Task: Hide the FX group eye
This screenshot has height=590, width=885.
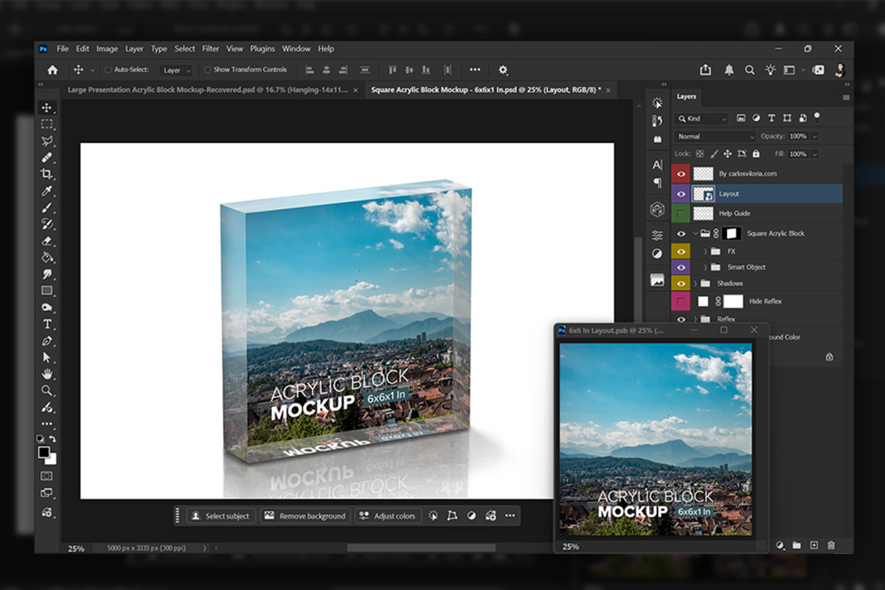Action: point(681,251)
